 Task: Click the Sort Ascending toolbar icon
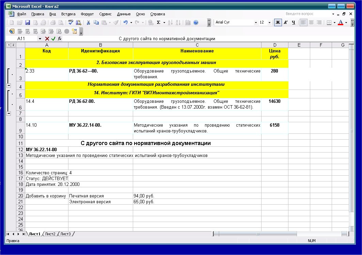[x=170, y=22]
